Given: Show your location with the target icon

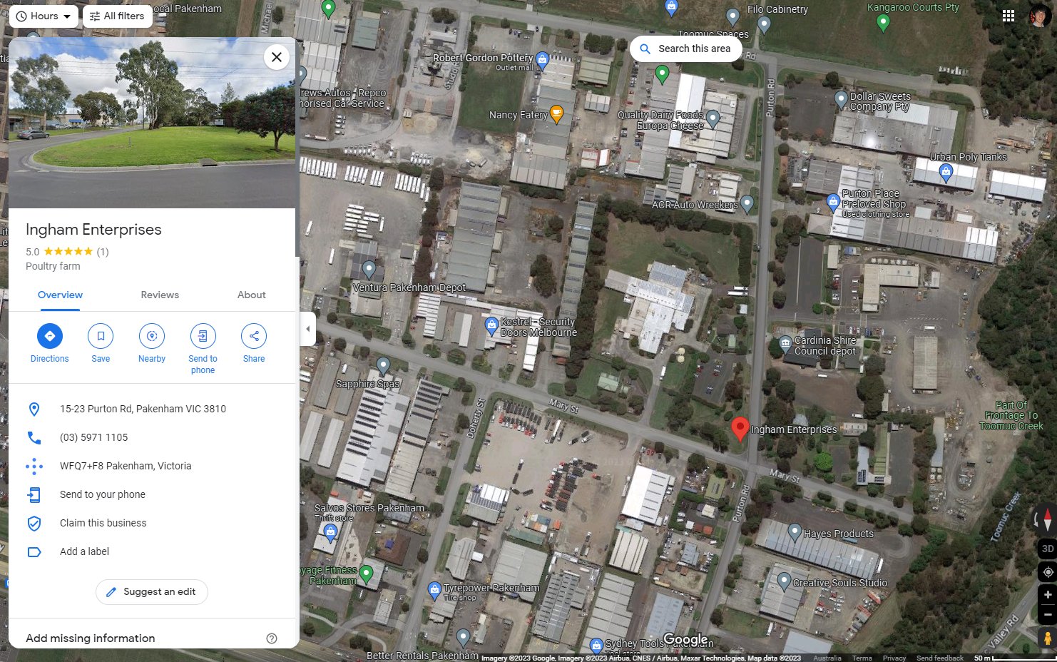Looking at the screenshot, I should coord(1048,572).
